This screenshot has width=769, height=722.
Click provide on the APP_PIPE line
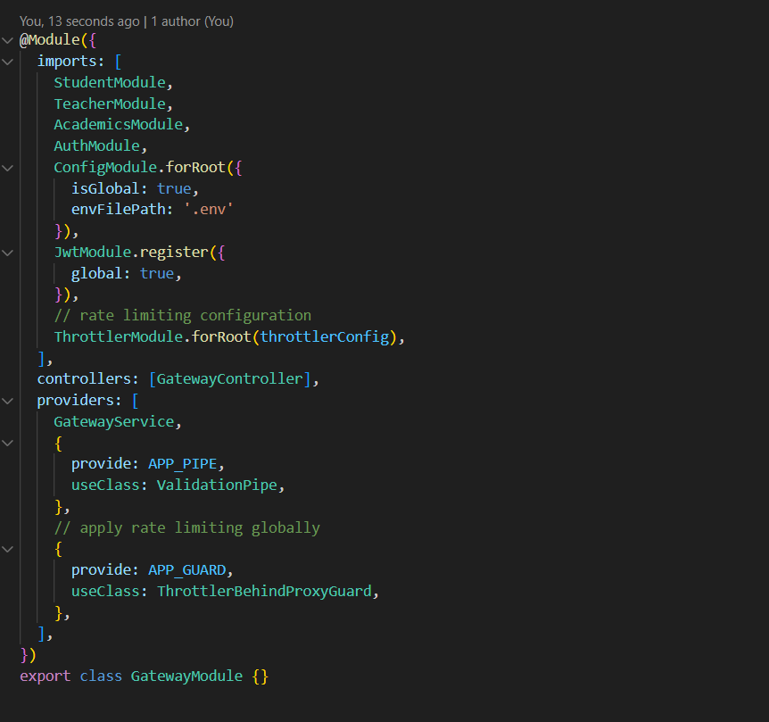coord(101,464)
